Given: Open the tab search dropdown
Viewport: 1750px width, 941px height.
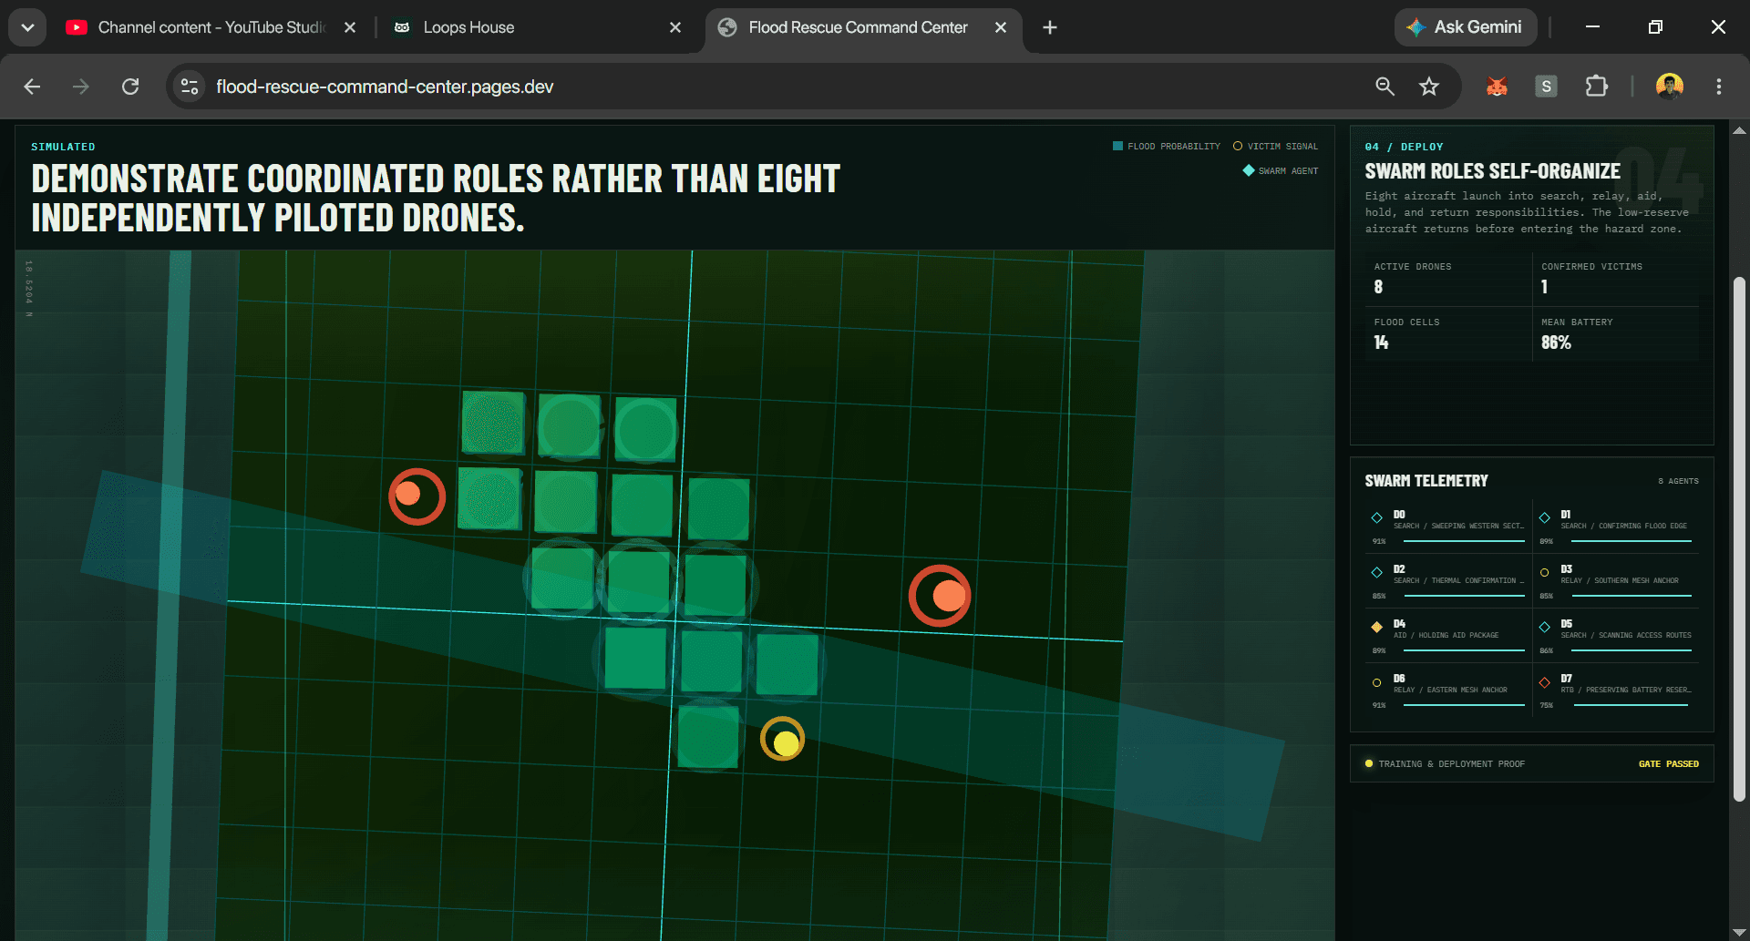Looking at the screenshot, I should 27,27.
